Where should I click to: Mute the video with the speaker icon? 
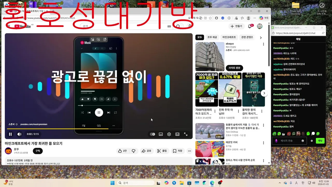19,134
